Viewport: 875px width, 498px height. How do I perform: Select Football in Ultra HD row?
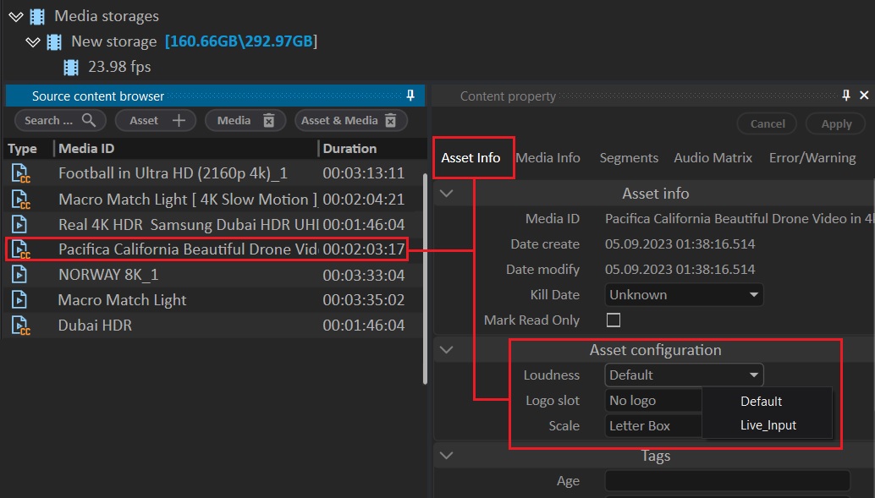[213, 173]
